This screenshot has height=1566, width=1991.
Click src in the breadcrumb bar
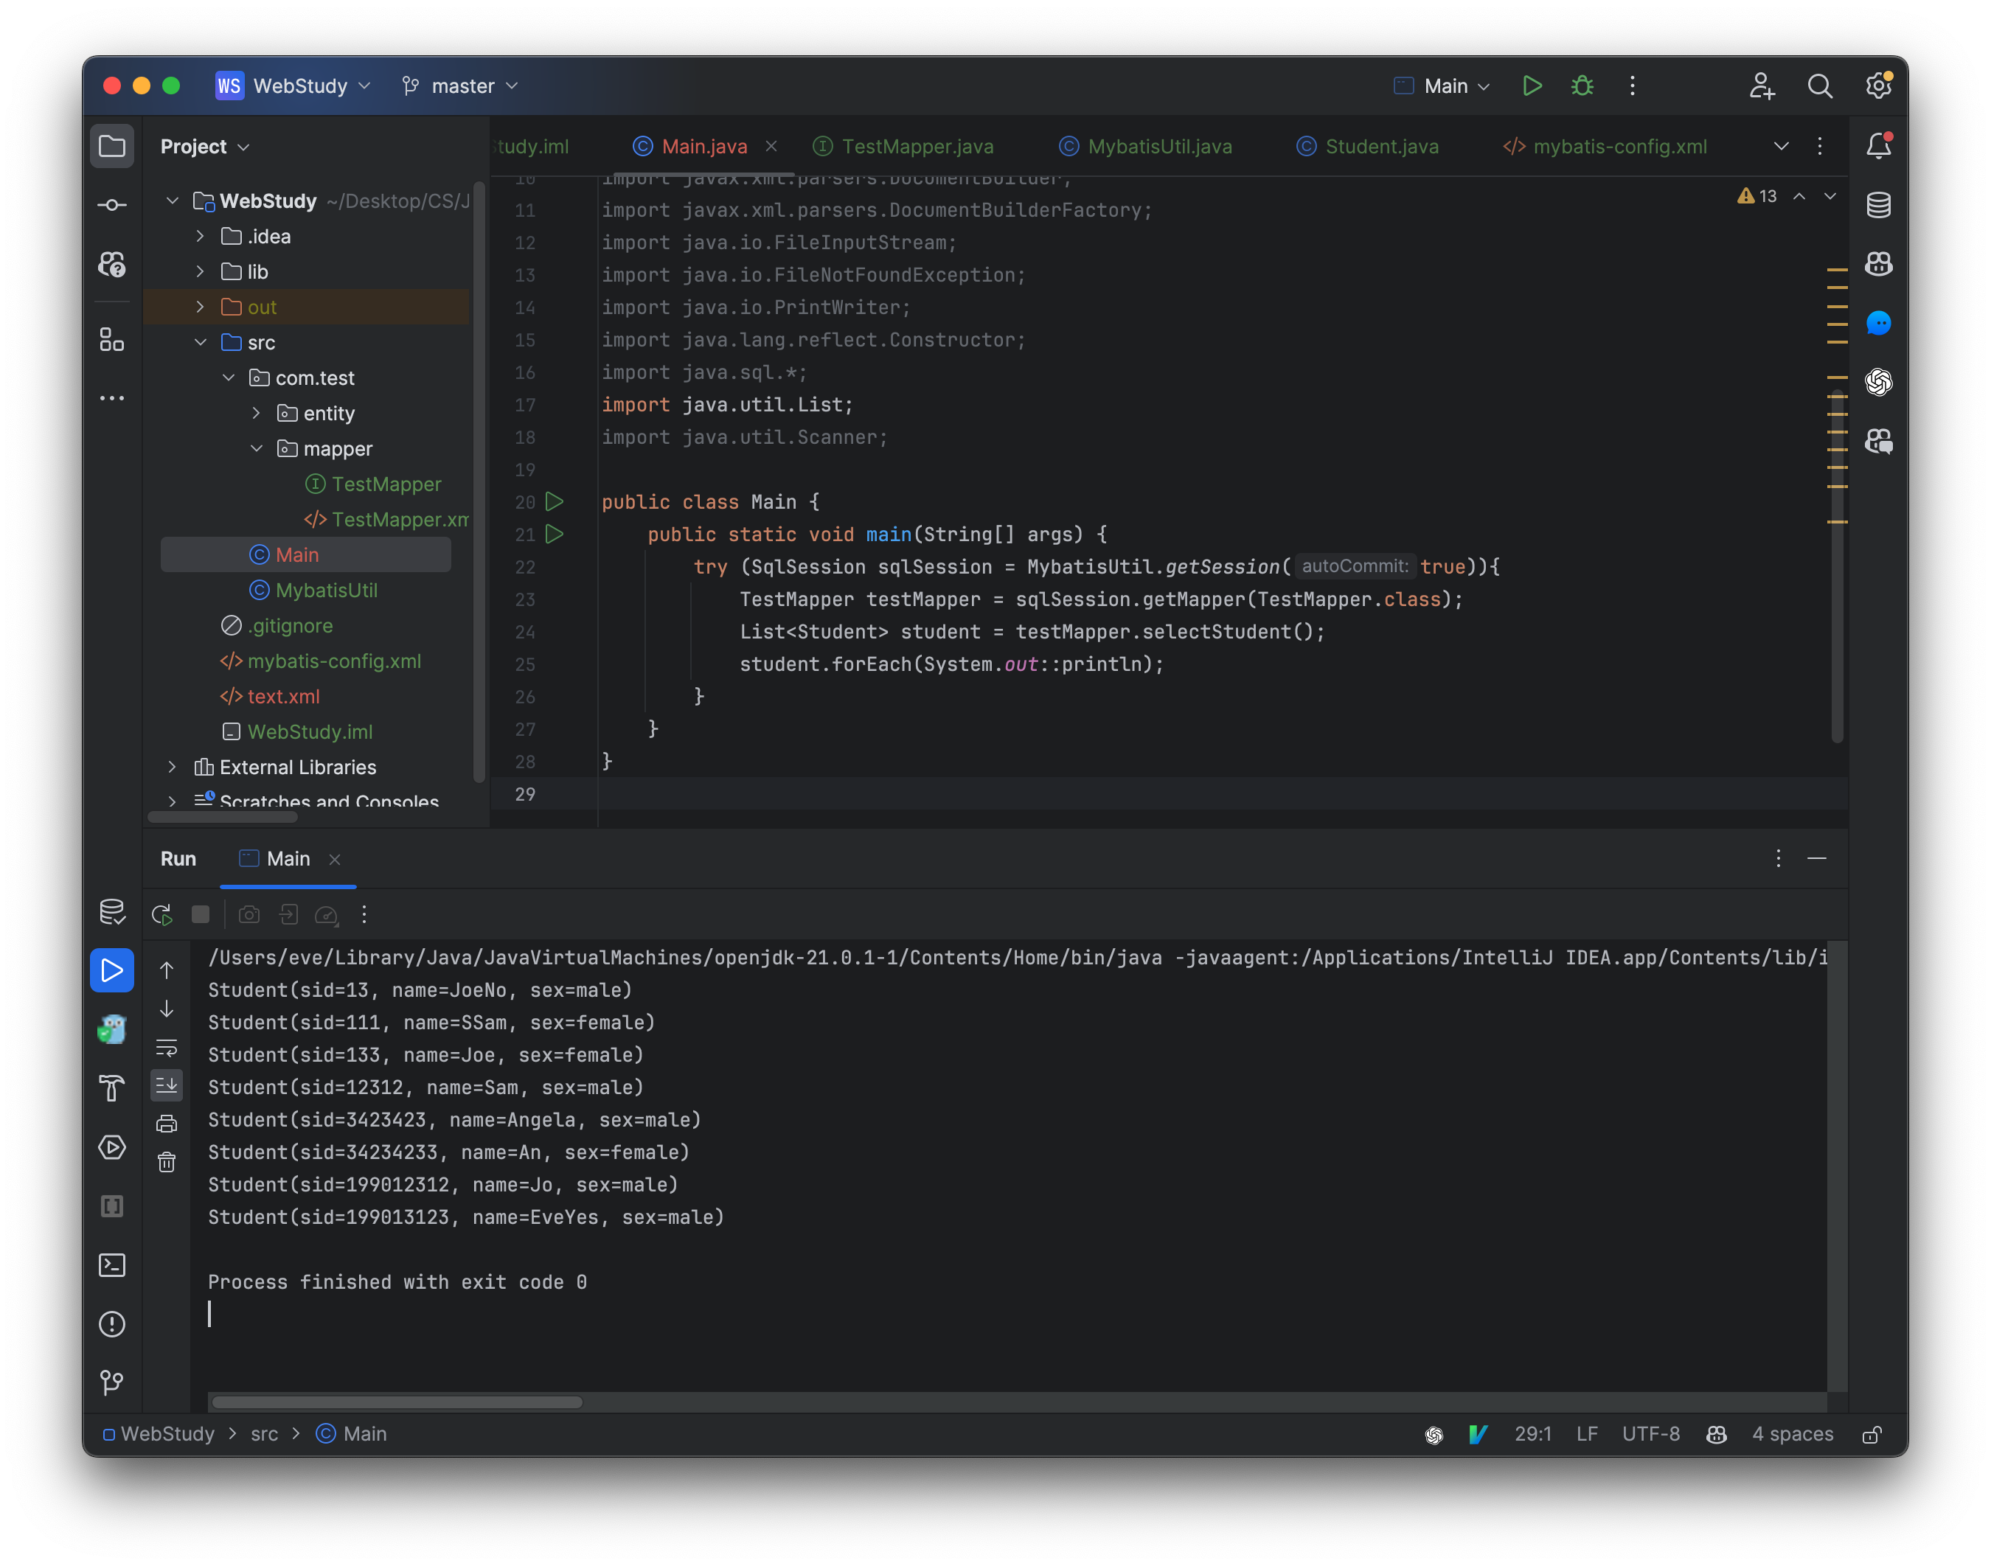pos(264,1433)
